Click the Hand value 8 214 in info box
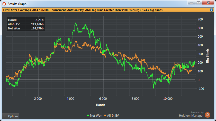Viewport: 216px width, 121px height. (38, 20)
